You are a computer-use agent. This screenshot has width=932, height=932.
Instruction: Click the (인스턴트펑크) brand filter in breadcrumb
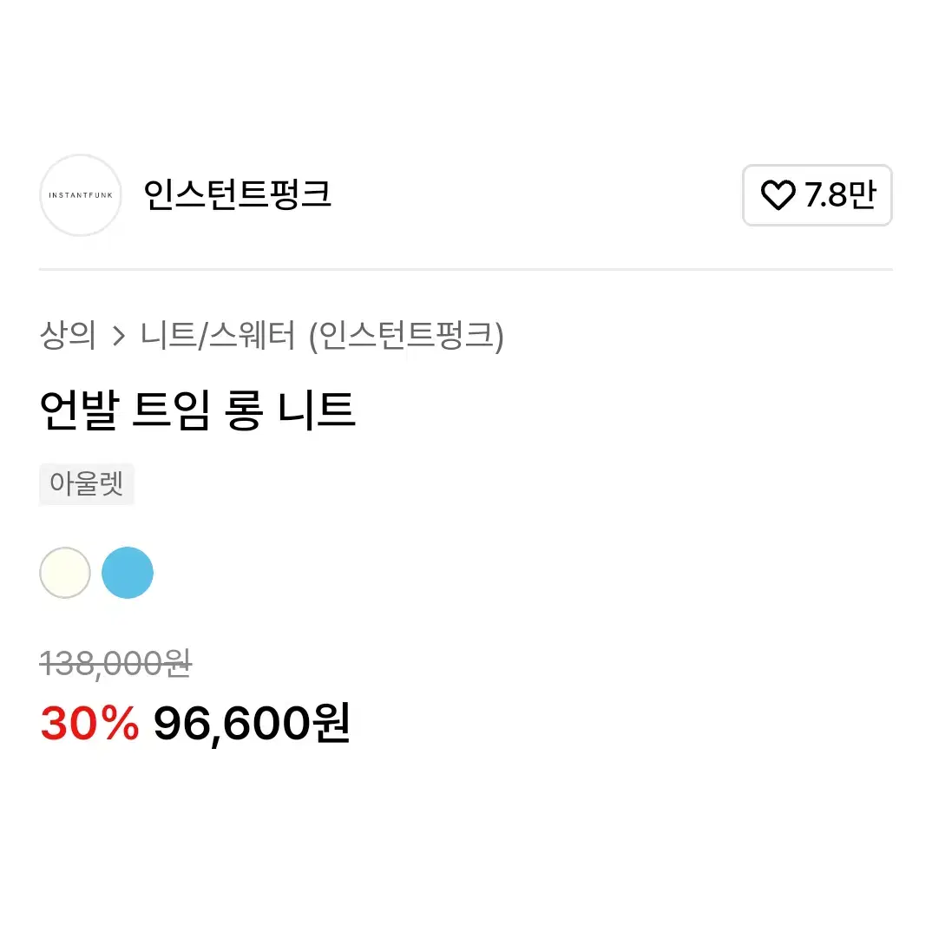pos(406,337)
